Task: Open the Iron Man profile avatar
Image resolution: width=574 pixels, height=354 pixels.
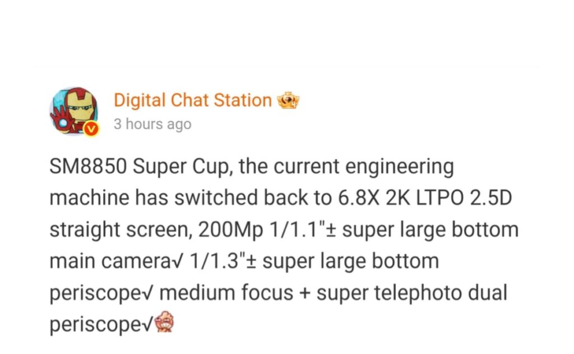Action: [75, 111]
